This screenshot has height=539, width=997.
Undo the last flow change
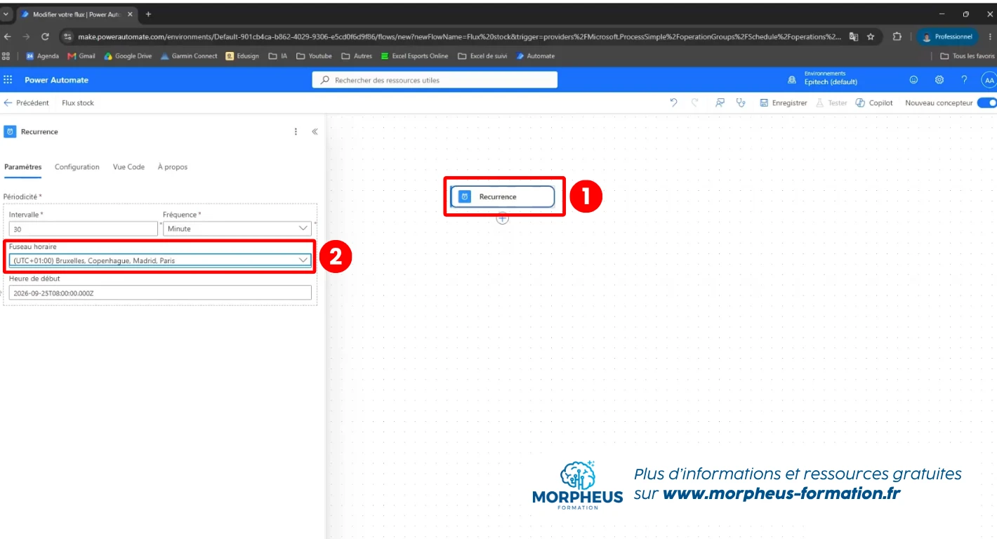[673, 102]
